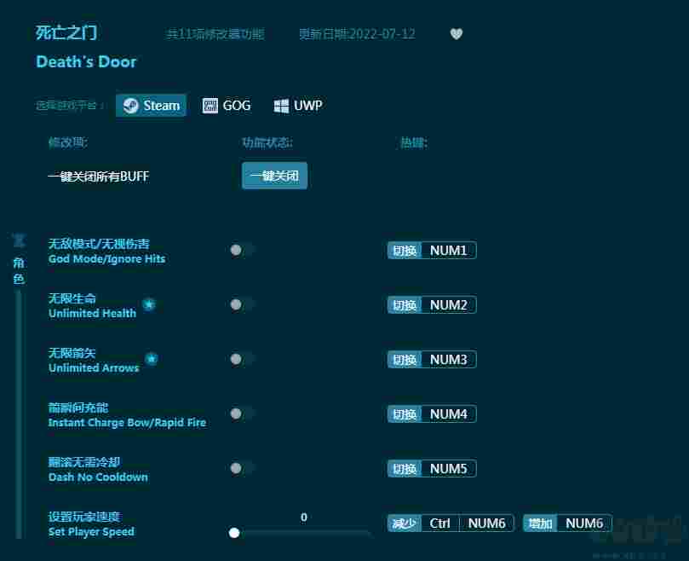This screenshot has width=689, height=561.
Task: Click the 一键关闭 button
Action: click(x=274, y=176)
